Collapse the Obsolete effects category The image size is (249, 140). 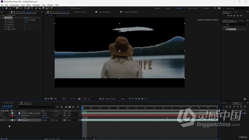tap(223, 27)
